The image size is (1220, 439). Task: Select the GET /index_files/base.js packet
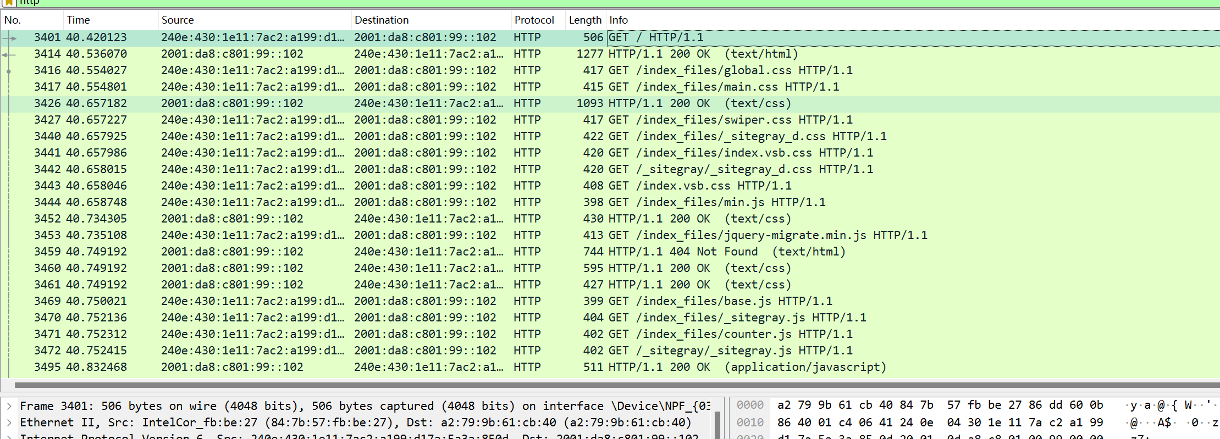(610, 301)
